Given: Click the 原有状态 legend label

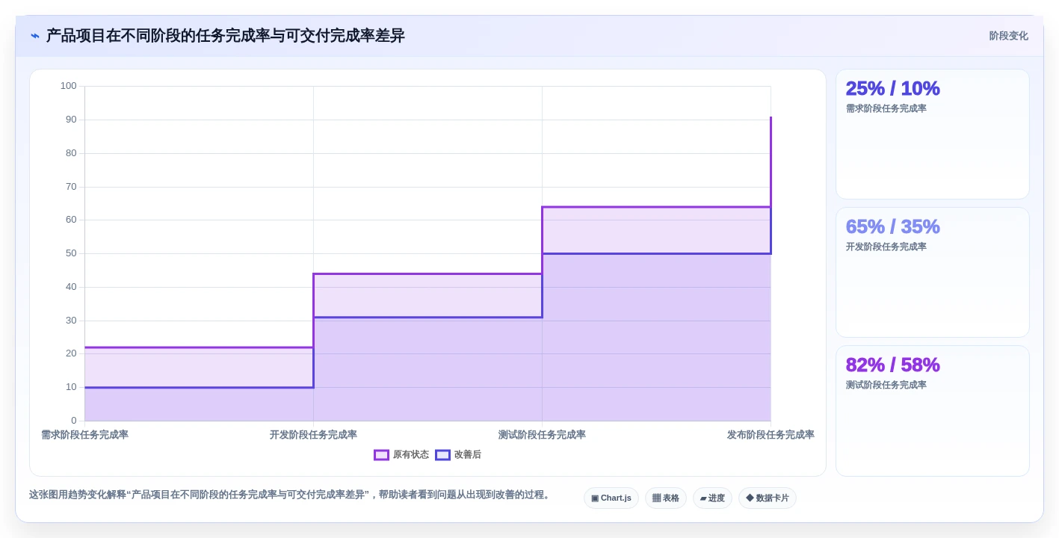Looking at the screenshot, I should pos(411,455).
